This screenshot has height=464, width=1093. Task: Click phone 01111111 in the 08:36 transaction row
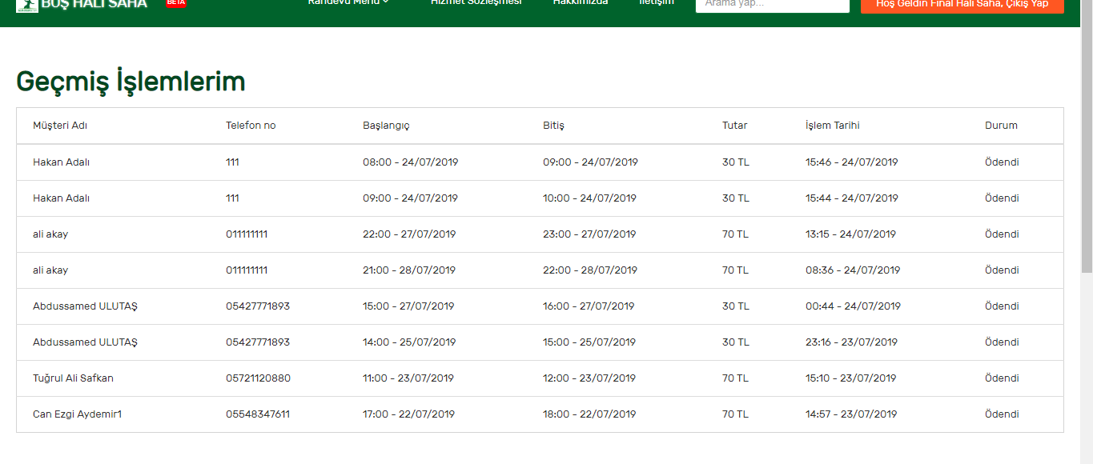tap(247, 270)
